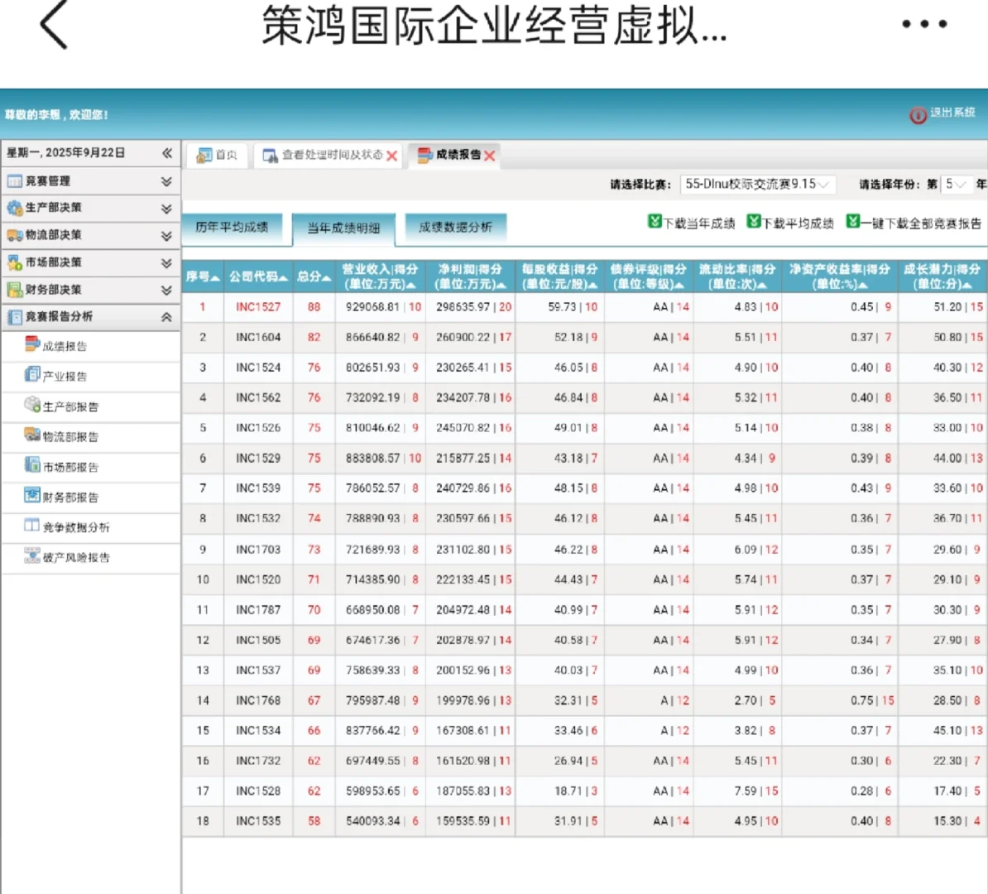Sort by the 序号 column header

click(x=203, y=276)
